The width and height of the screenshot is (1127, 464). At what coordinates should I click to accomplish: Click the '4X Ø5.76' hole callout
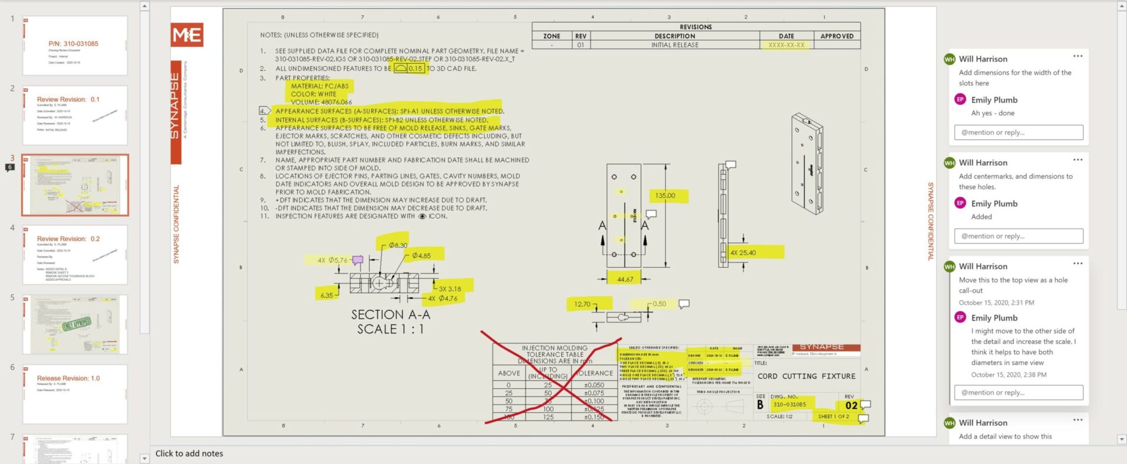click(x=332, y=260)
